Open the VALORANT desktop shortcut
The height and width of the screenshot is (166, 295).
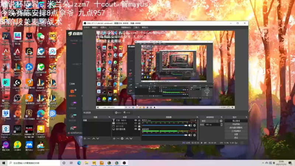(29, 38)
